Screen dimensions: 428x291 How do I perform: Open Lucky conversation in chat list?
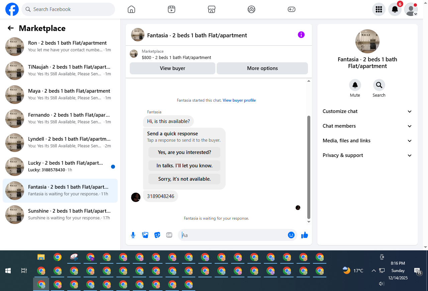point(60,167)
